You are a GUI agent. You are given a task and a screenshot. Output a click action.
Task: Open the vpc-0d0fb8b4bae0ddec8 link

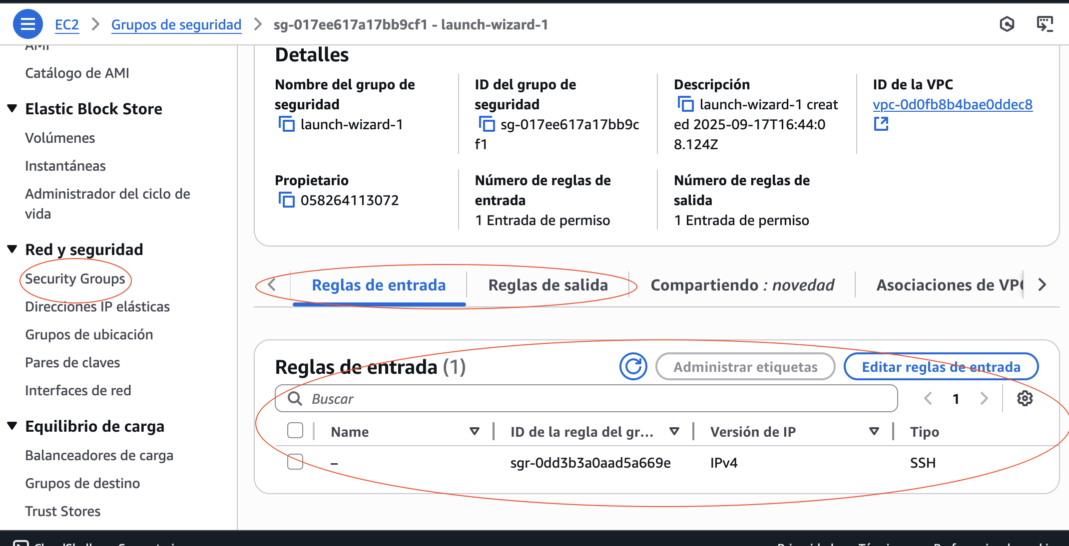tap(952, 104)
